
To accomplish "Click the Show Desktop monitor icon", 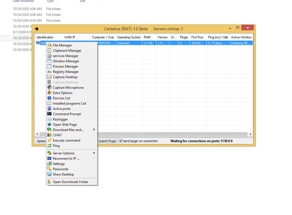I will point(49,174).
